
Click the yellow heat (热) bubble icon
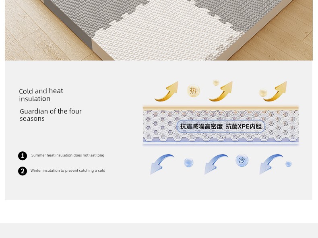pyautogui.click(x=193, y=91)
